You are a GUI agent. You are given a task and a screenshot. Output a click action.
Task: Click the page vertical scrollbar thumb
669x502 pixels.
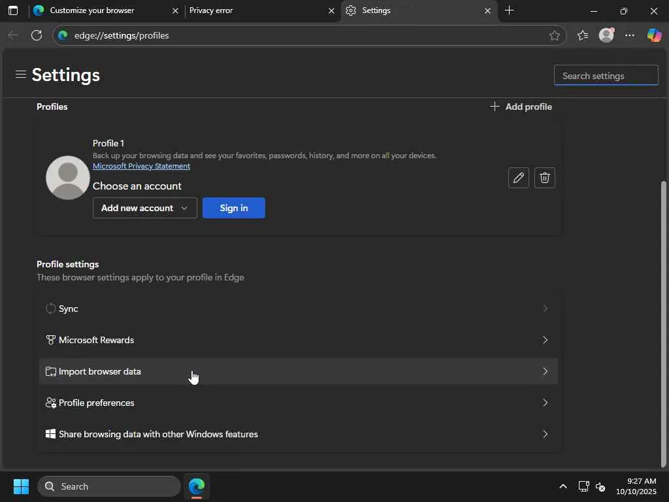click(x=663, y=324)
